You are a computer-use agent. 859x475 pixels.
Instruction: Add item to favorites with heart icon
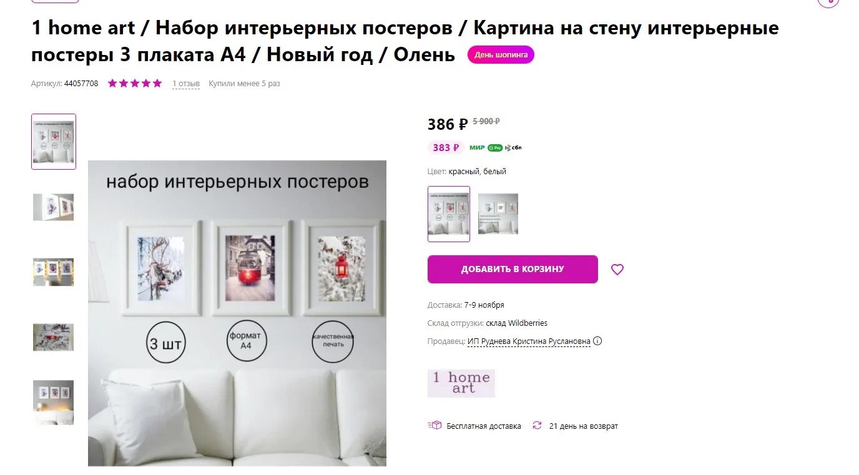click(617, 270)
